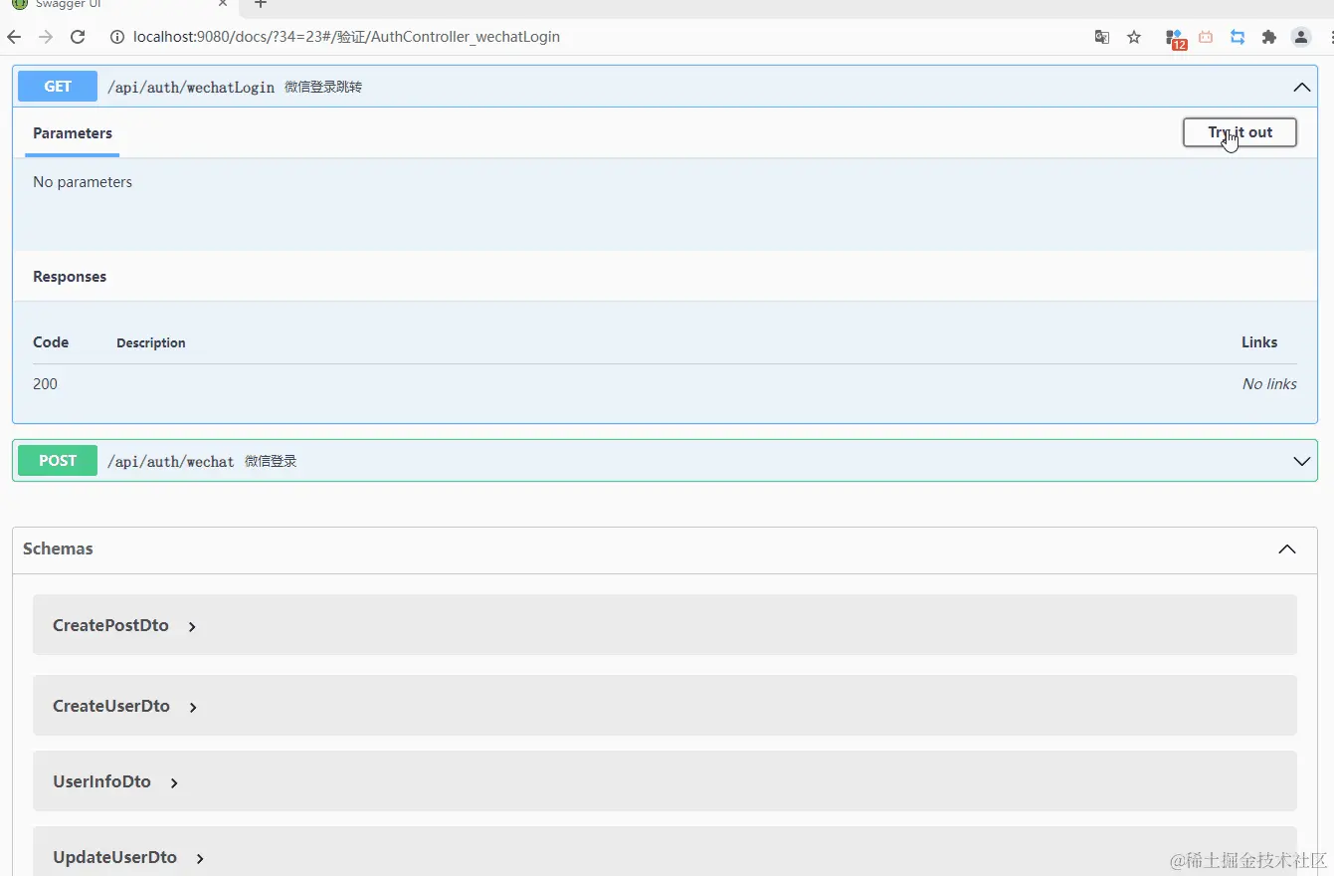Click the blue arrows extension icon
This screenshot has width=1334, height=876.
[x=1238, y=37]
